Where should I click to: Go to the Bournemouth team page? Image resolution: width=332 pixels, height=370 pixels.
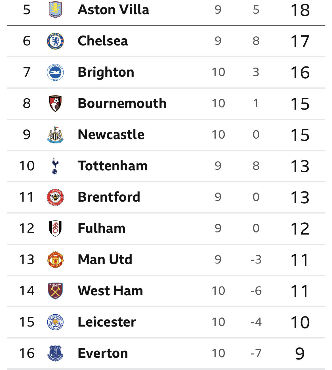(122, 103)
